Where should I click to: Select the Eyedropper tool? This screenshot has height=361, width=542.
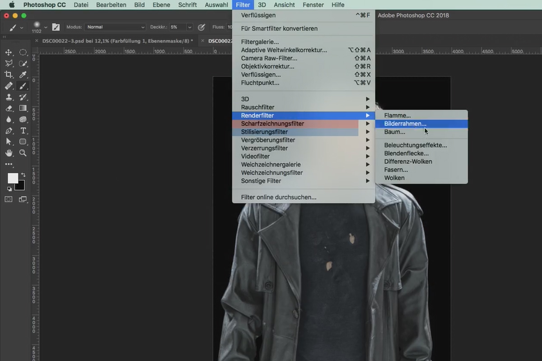point(23,74)
